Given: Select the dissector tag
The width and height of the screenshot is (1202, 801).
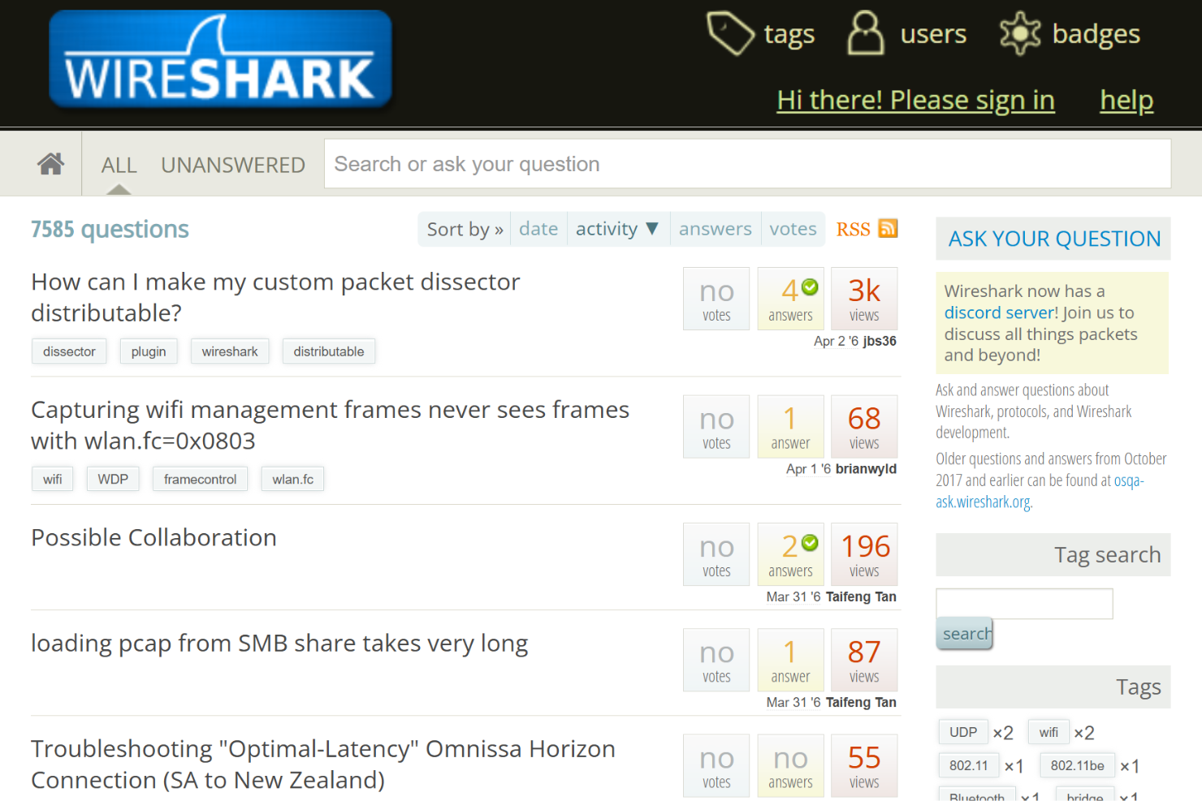Looking at the screenshot, I should [69, 351].
